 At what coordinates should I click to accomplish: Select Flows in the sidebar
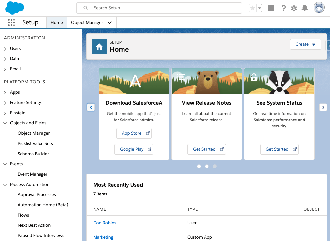click(x=23, y=215)
